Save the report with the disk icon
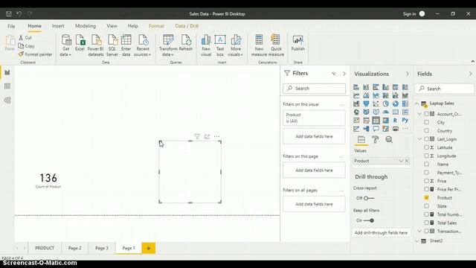Image resolution: width=476 pixels, height=268 pixels. 8,13
